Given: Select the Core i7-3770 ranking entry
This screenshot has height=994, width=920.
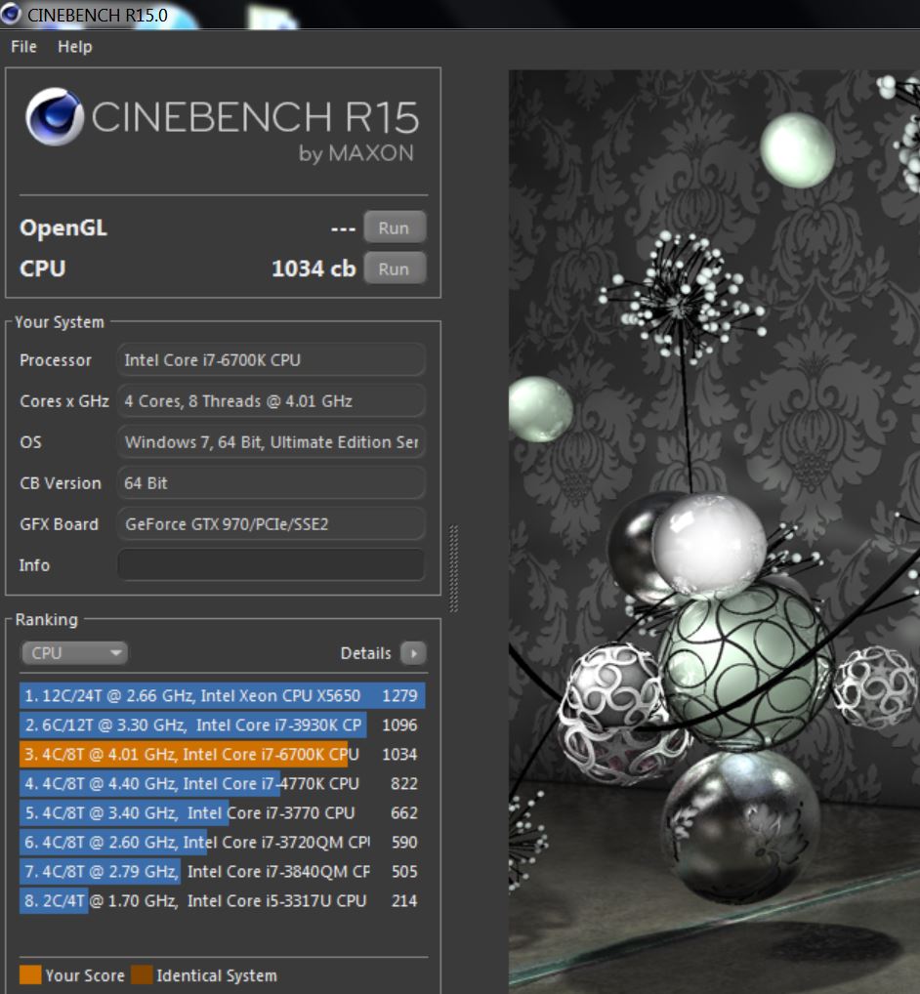Looking at the screenshot, I should (223, 812).
